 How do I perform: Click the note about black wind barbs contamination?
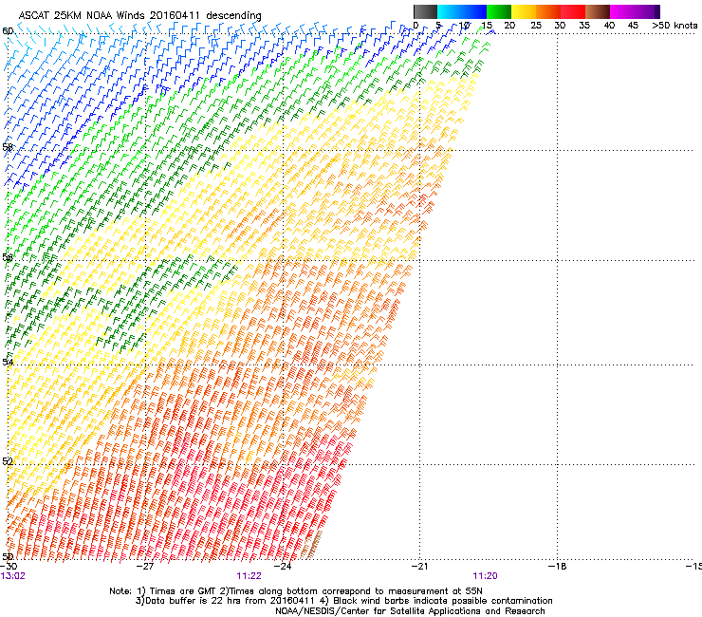point(437,601)
